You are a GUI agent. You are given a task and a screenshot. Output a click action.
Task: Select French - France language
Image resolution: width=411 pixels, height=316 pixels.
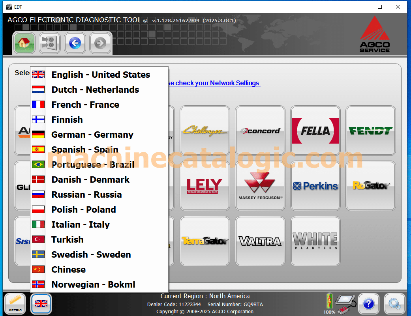pyautogui.click(x=99, y=105)
